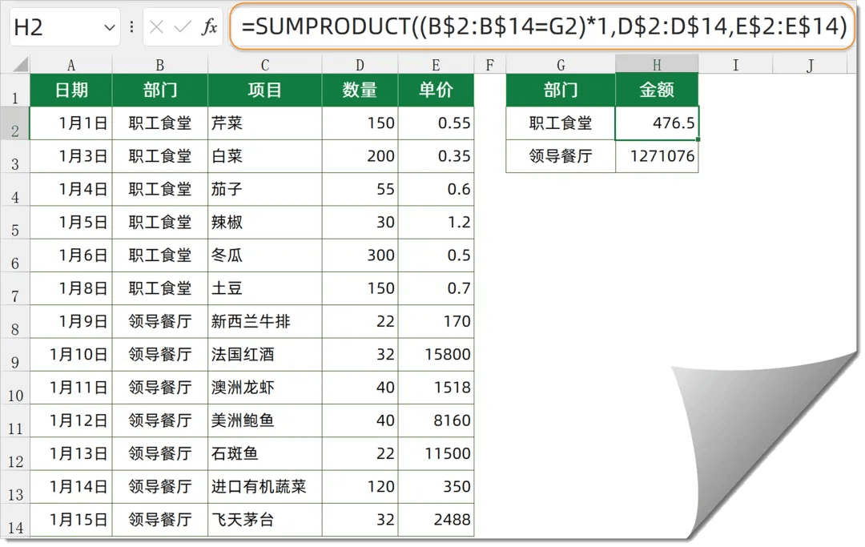Click the 白菜 item cell
This screenshot has width=865, height=547.
(265, 156)
